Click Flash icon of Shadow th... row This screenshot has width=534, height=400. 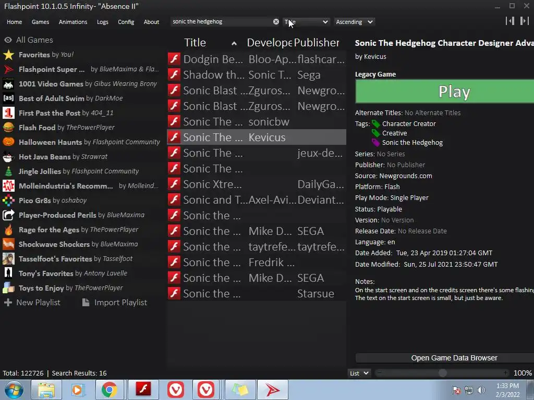click(174, 75)
